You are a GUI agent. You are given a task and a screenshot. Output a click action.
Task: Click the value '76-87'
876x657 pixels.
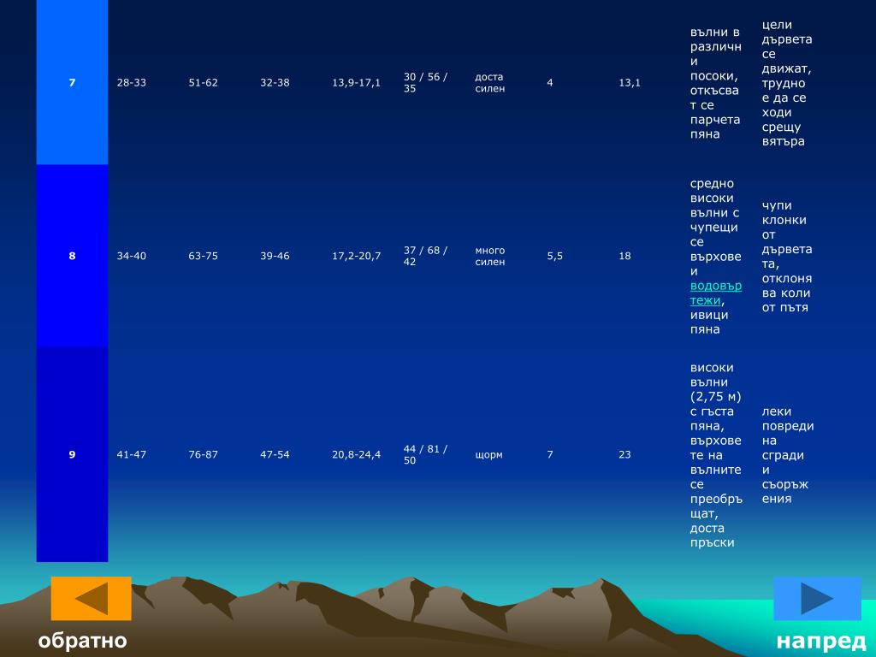pos(203,454)
